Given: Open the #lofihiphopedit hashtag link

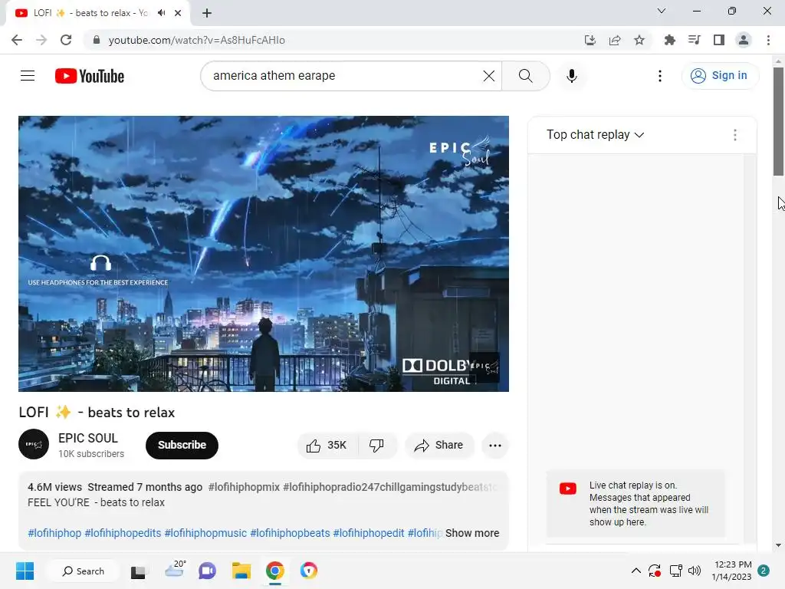Looking at the screenshot, I should [x=369, y=533].
